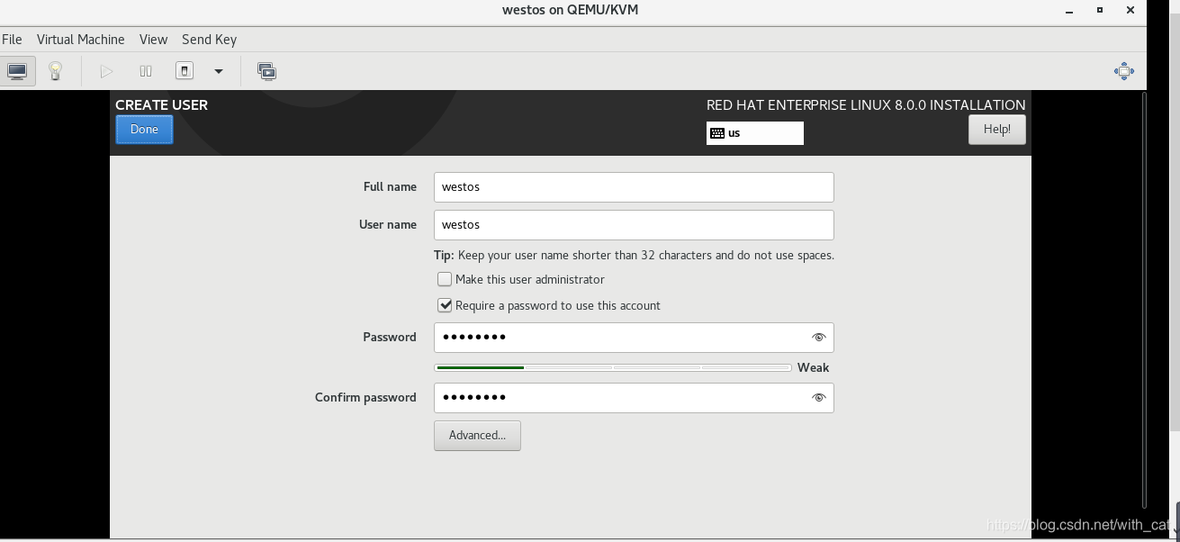
Task: Open the View menu
Action: (x=153, y=40)
